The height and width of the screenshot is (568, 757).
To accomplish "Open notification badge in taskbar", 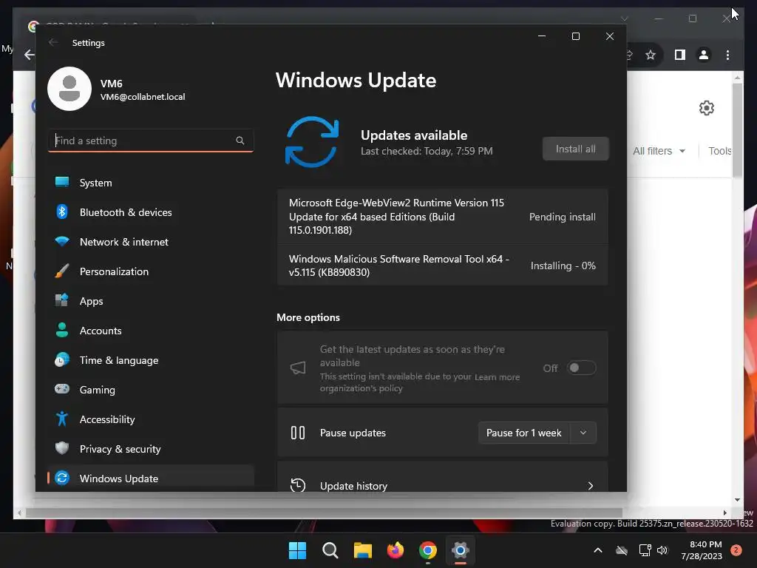I will coord(736,550).
